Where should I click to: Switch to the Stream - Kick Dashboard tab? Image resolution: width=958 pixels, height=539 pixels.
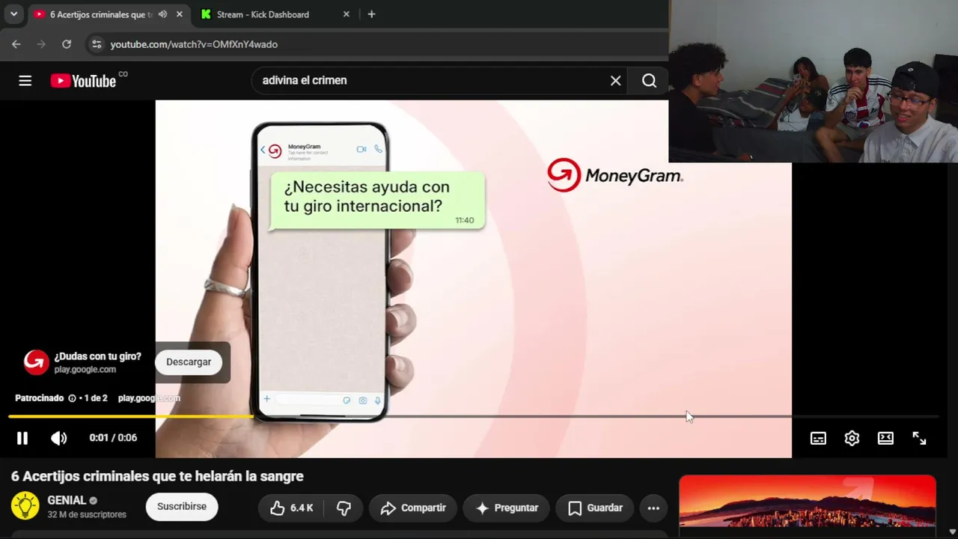pyautogui.click(x=262, y=14)
